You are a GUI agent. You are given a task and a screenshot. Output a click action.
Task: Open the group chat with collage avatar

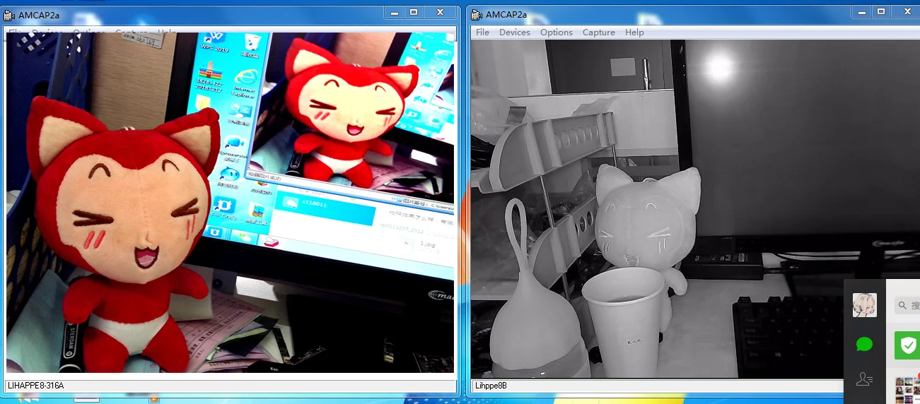coord(907,389)
